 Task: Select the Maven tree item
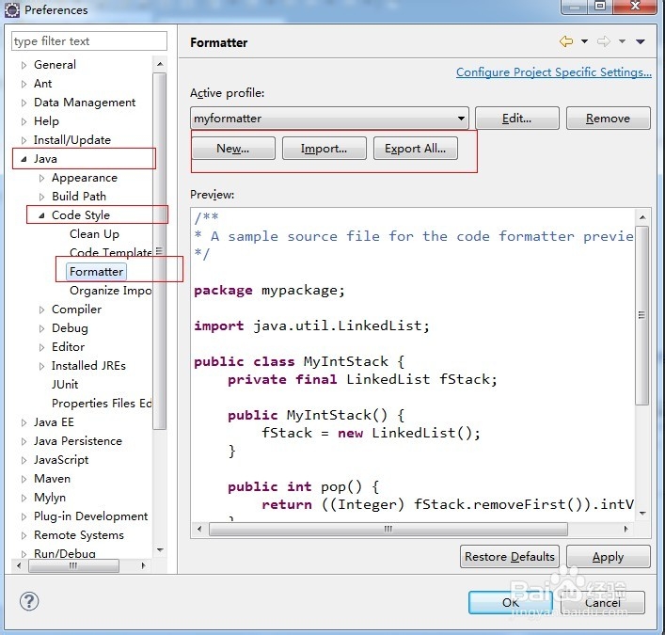click(52, 479)
